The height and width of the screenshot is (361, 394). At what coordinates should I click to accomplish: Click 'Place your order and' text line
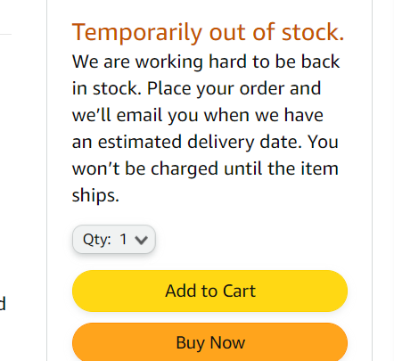pyautogui.click(x=234, y=88)
